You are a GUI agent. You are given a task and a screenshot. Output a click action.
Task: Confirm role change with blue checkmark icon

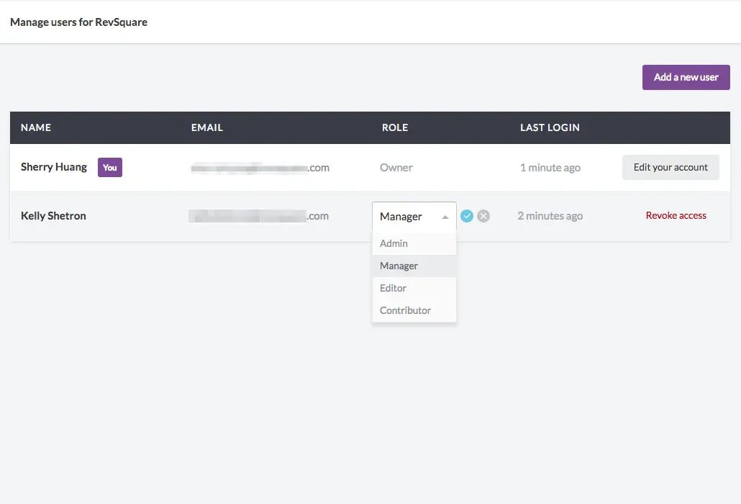click(x=467, y=215)
